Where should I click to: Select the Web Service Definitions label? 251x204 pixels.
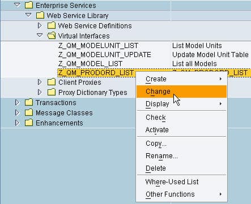click(x=95, y=25)
